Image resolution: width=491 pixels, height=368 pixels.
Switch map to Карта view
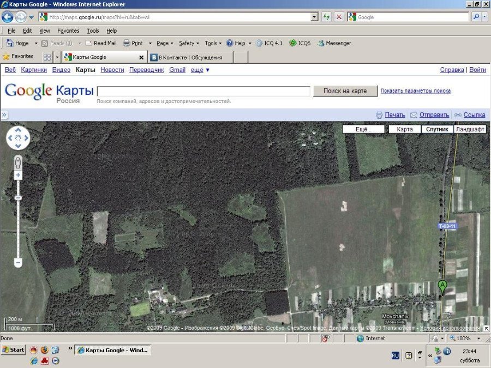click(404, 129)
